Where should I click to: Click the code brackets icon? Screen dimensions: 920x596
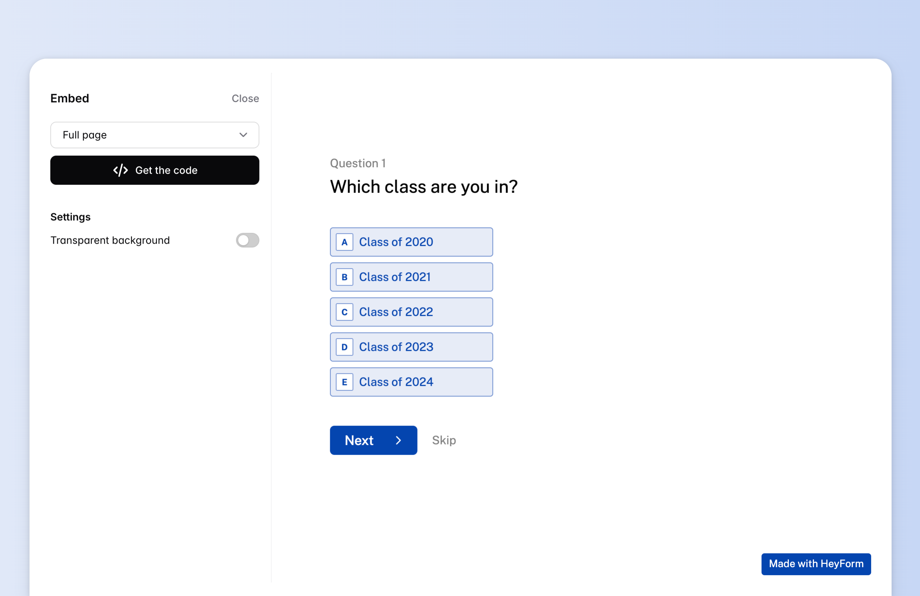pyautogui.click(x=120, y=170)
